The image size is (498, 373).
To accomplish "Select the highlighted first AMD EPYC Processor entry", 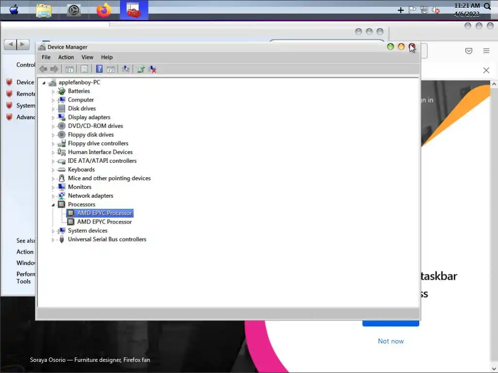I will 100,213.
